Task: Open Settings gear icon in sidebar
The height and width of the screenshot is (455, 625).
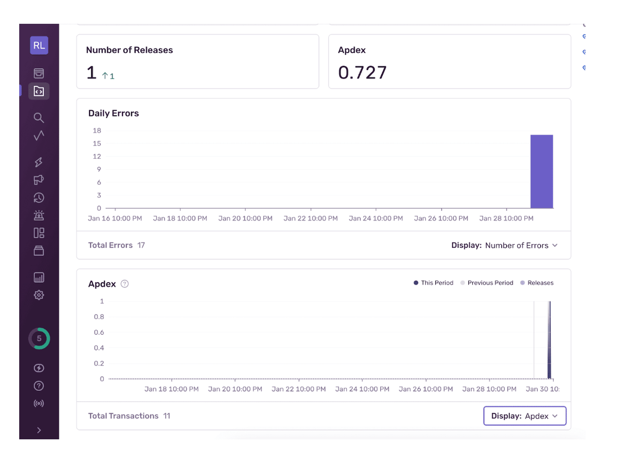Action: point(39,295)
